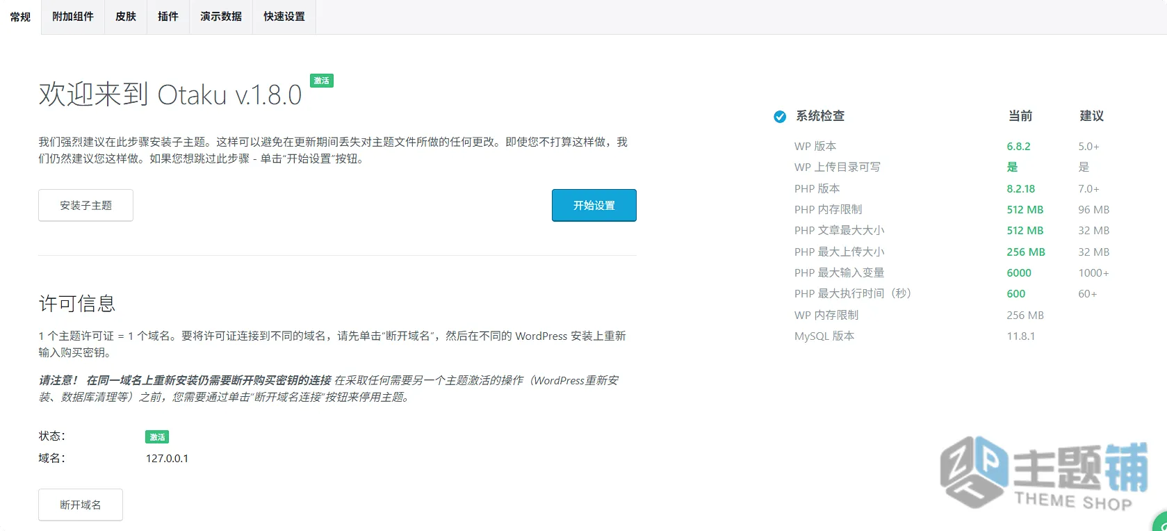The image size is (1167, 531).
Task: Click the PHP 最大输入变量 row label
Action: tap(840, 272)
